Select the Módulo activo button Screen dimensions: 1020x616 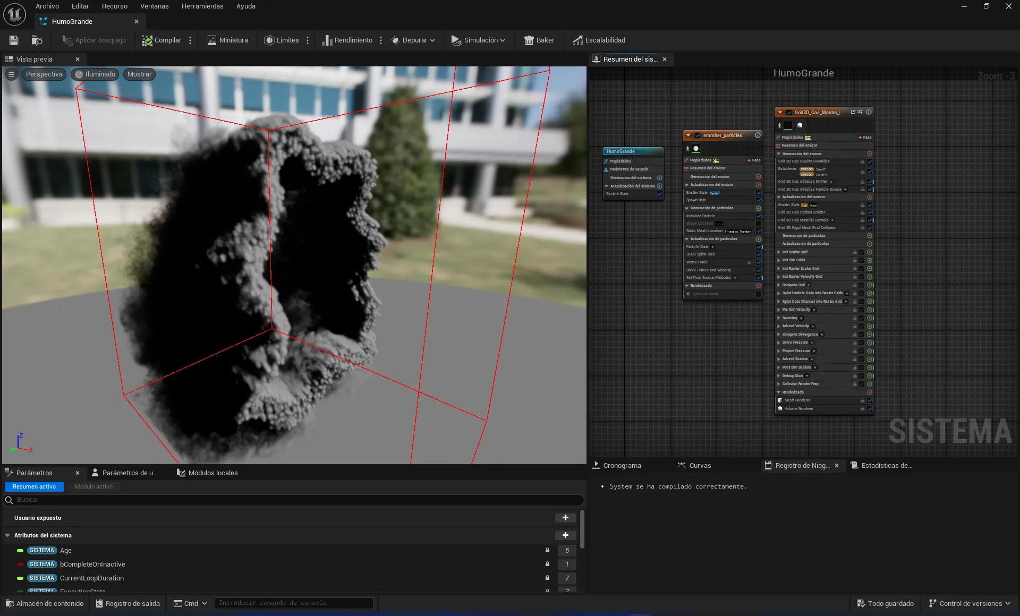pyautogui.click(x=93, y=486)
